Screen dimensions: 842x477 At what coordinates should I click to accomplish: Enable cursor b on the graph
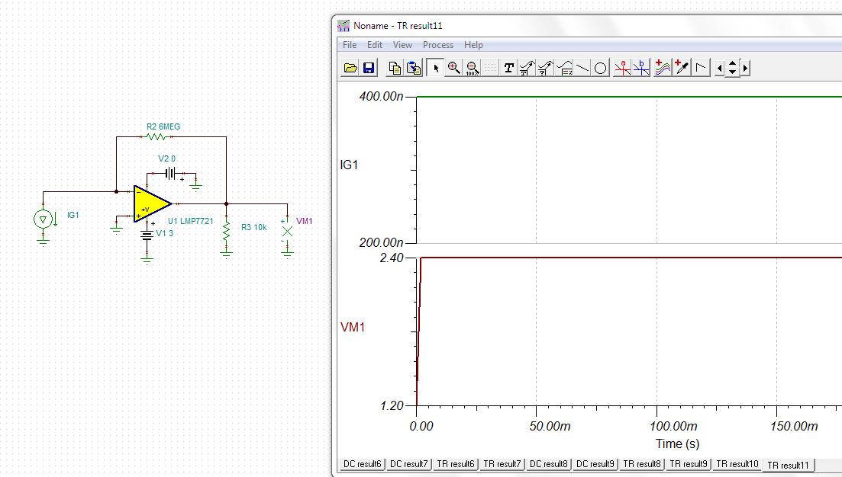pos(641,68)
